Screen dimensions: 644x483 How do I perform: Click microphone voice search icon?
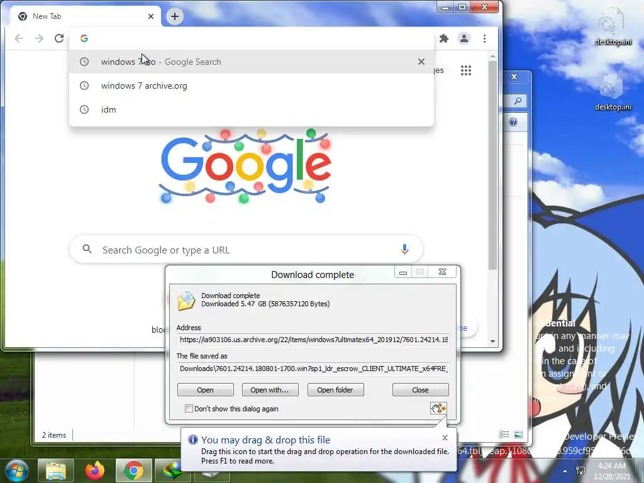tap(404, 249)
